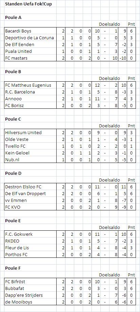This screenshot has width=140, height=312.
Task: Select the FC KVO team cell
Action: point(31,207)
